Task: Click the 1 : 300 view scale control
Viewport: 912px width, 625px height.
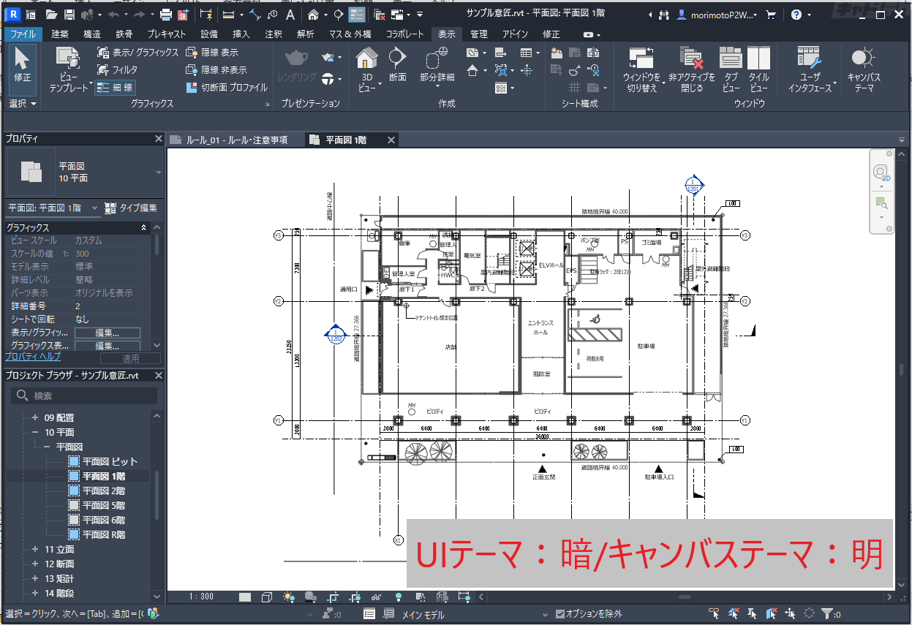Action: [202, 596]
